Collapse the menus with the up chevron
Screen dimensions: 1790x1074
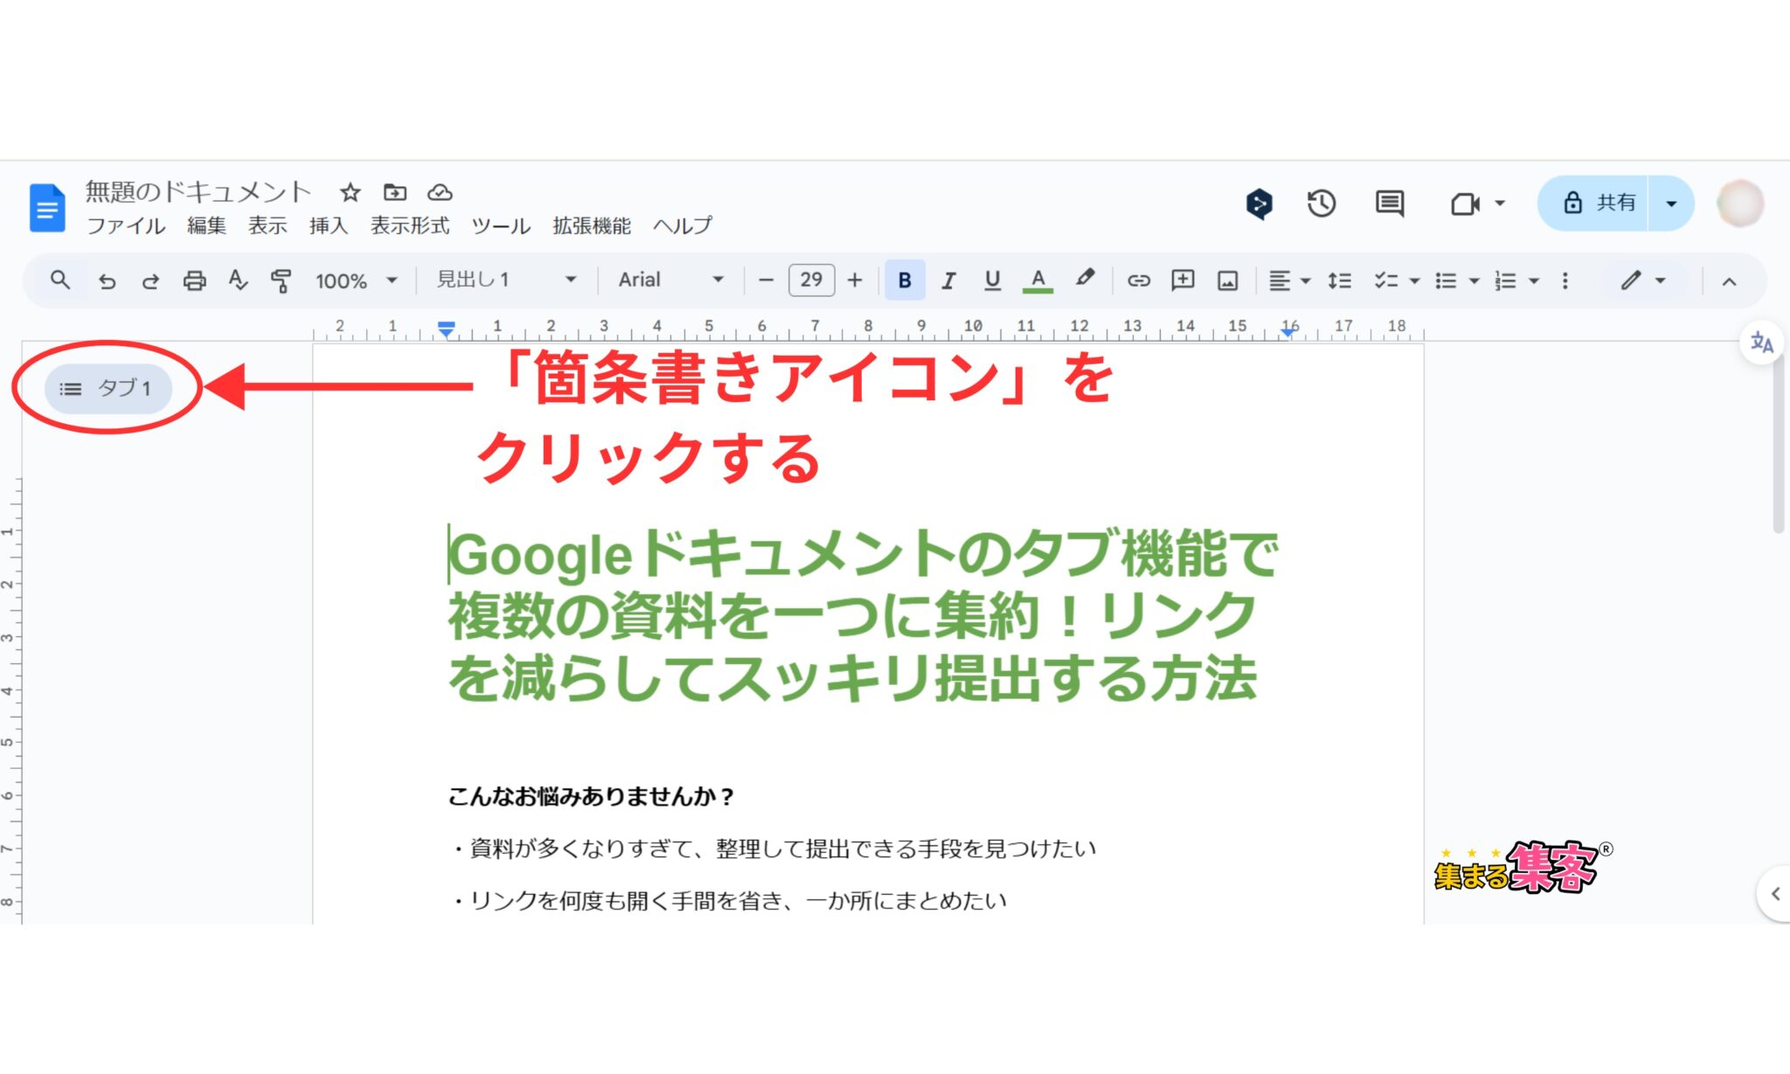pyautogui.click(x=1729, y=281)
